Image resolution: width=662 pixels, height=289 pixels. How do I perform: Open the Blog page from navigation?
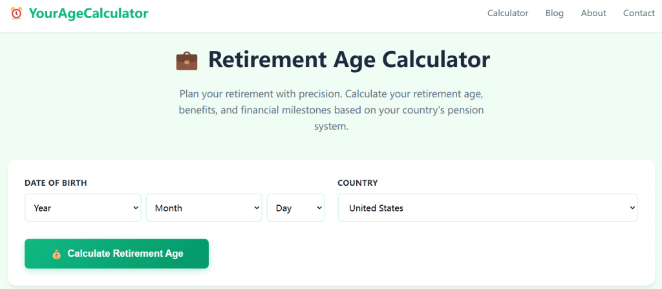pos(555,13)
